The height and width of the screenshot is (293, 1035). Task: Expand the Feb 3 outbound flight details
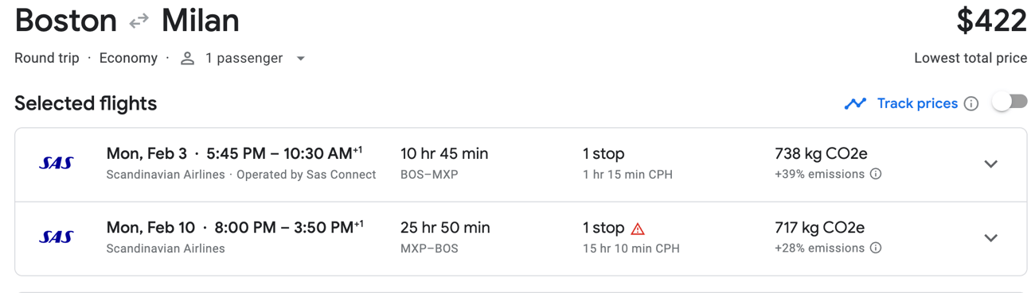pyautogui.click(x=990, y=164)
